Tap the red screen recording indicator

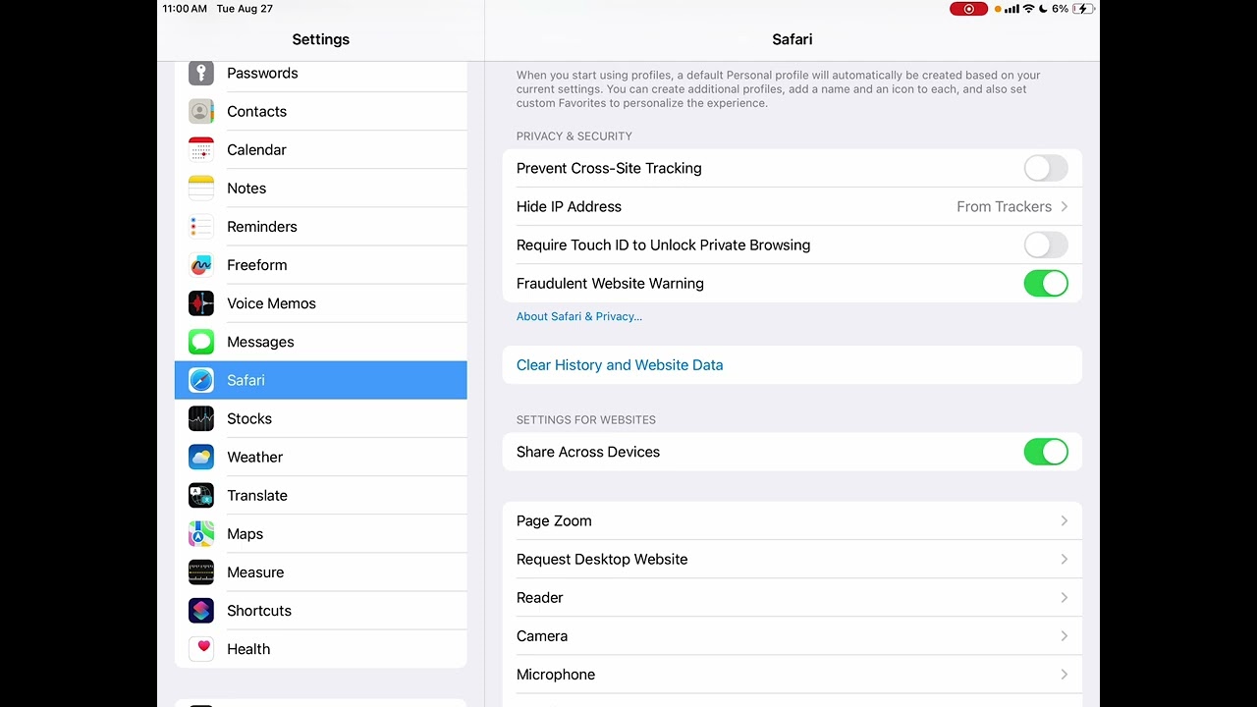click(968, 9)
